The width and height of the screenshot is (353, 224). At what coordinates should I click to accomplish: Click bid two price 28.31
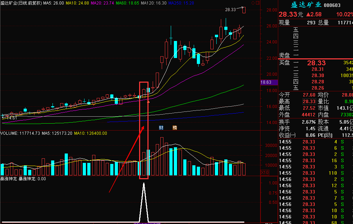click(318, 69)
